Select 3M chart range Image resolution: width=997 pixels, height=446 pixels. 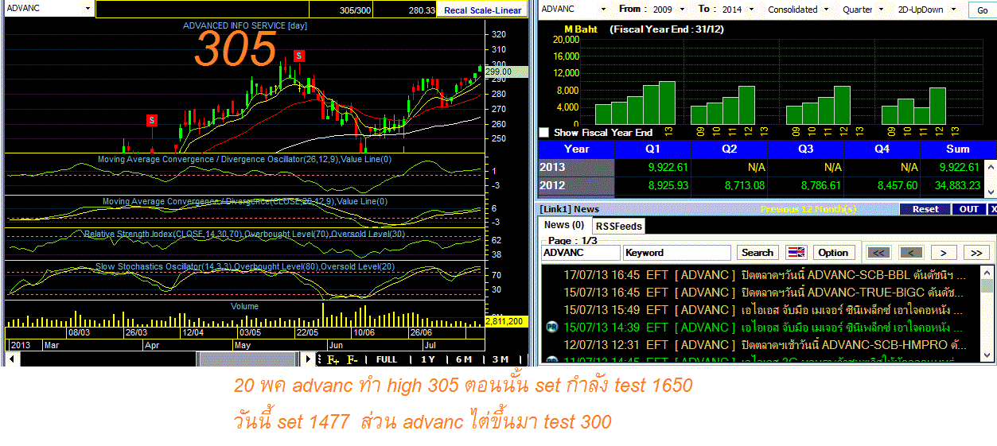[500, 359]
